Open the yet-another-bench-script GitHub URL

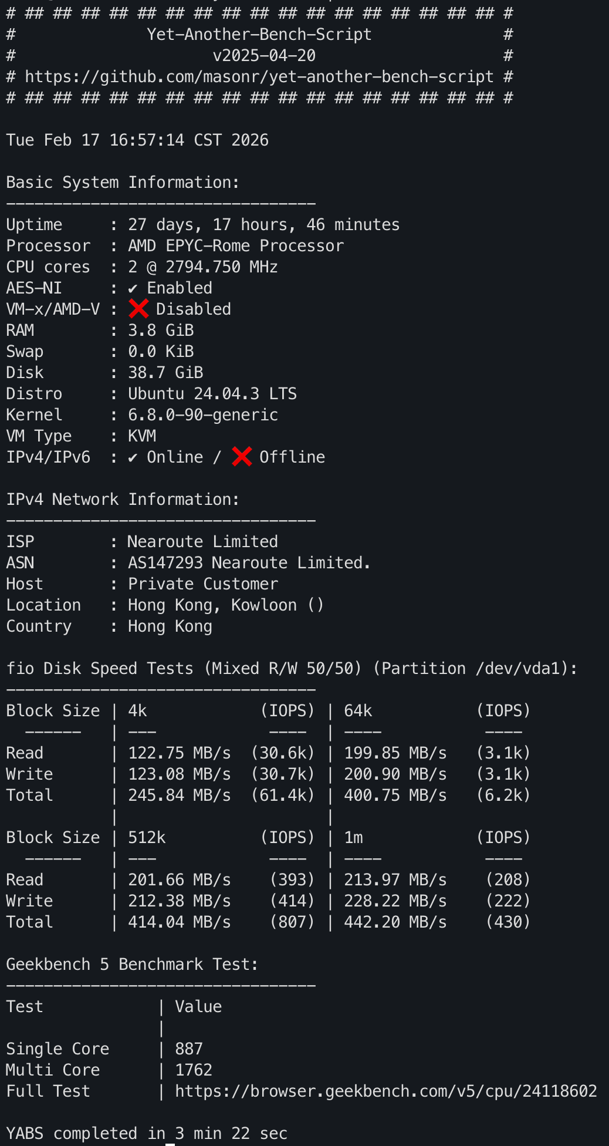coord(259,77)
